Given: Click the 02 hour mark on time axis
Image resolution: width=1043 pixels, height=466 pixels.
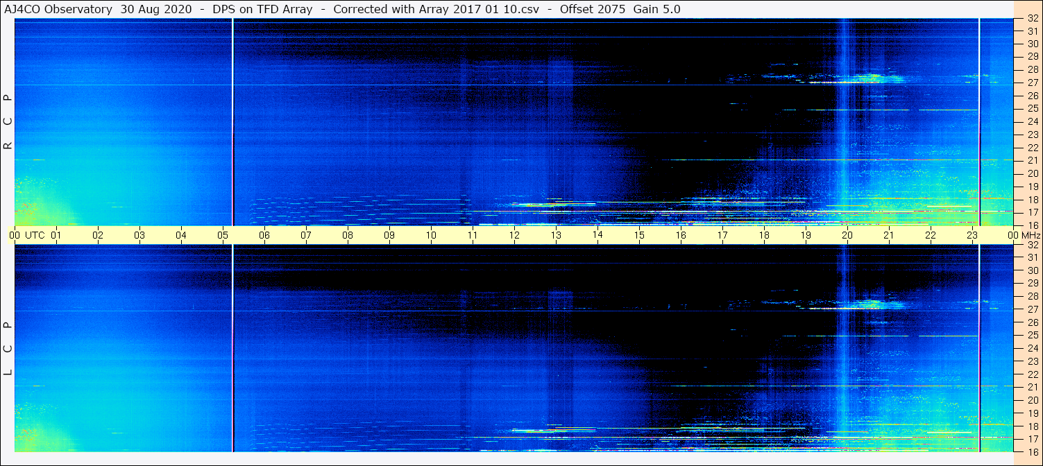Looking at the screenshot, I should point(98,236).
